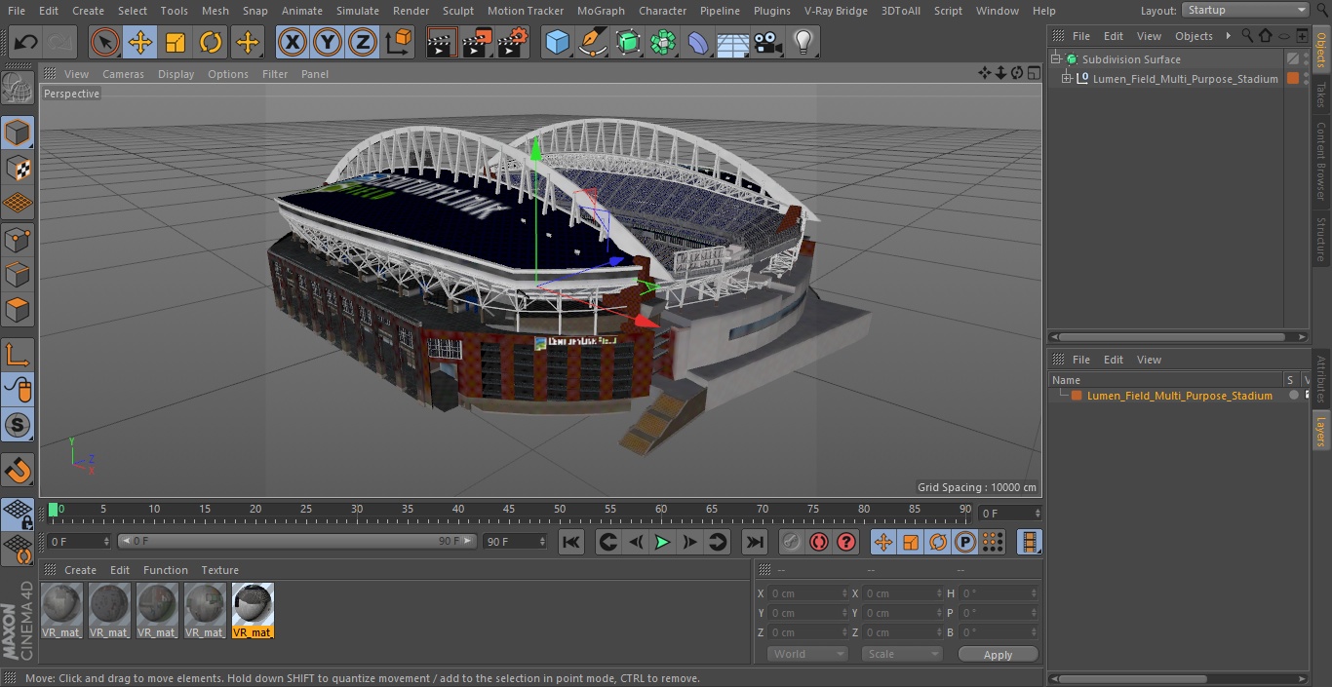
Task: Switch to Polygons mode
Action: 18,310
